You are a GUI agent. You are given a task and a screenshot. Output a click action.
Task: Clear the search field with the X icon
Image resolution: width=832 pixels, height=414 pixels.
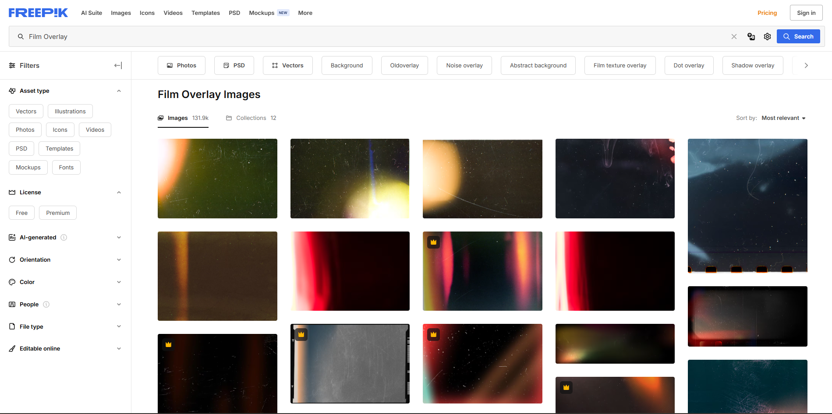734,37
